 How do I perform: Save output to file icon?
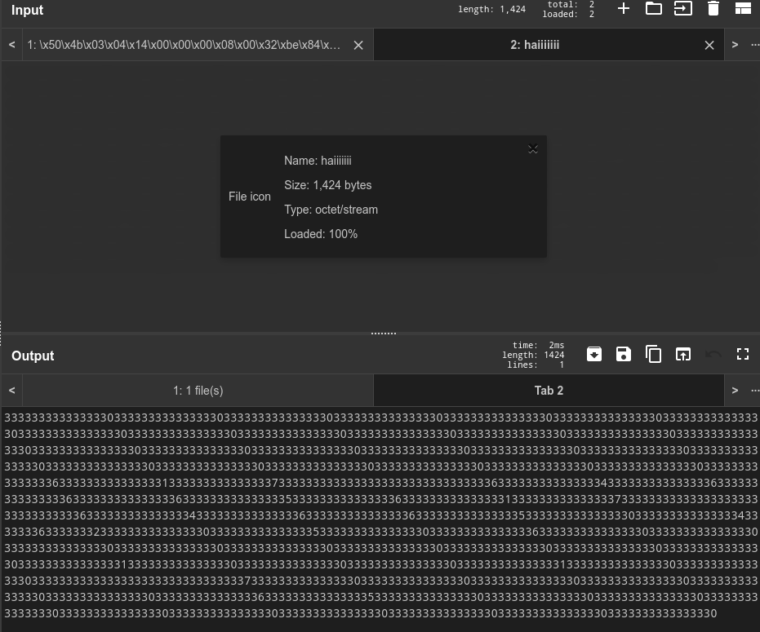(624, 354)
